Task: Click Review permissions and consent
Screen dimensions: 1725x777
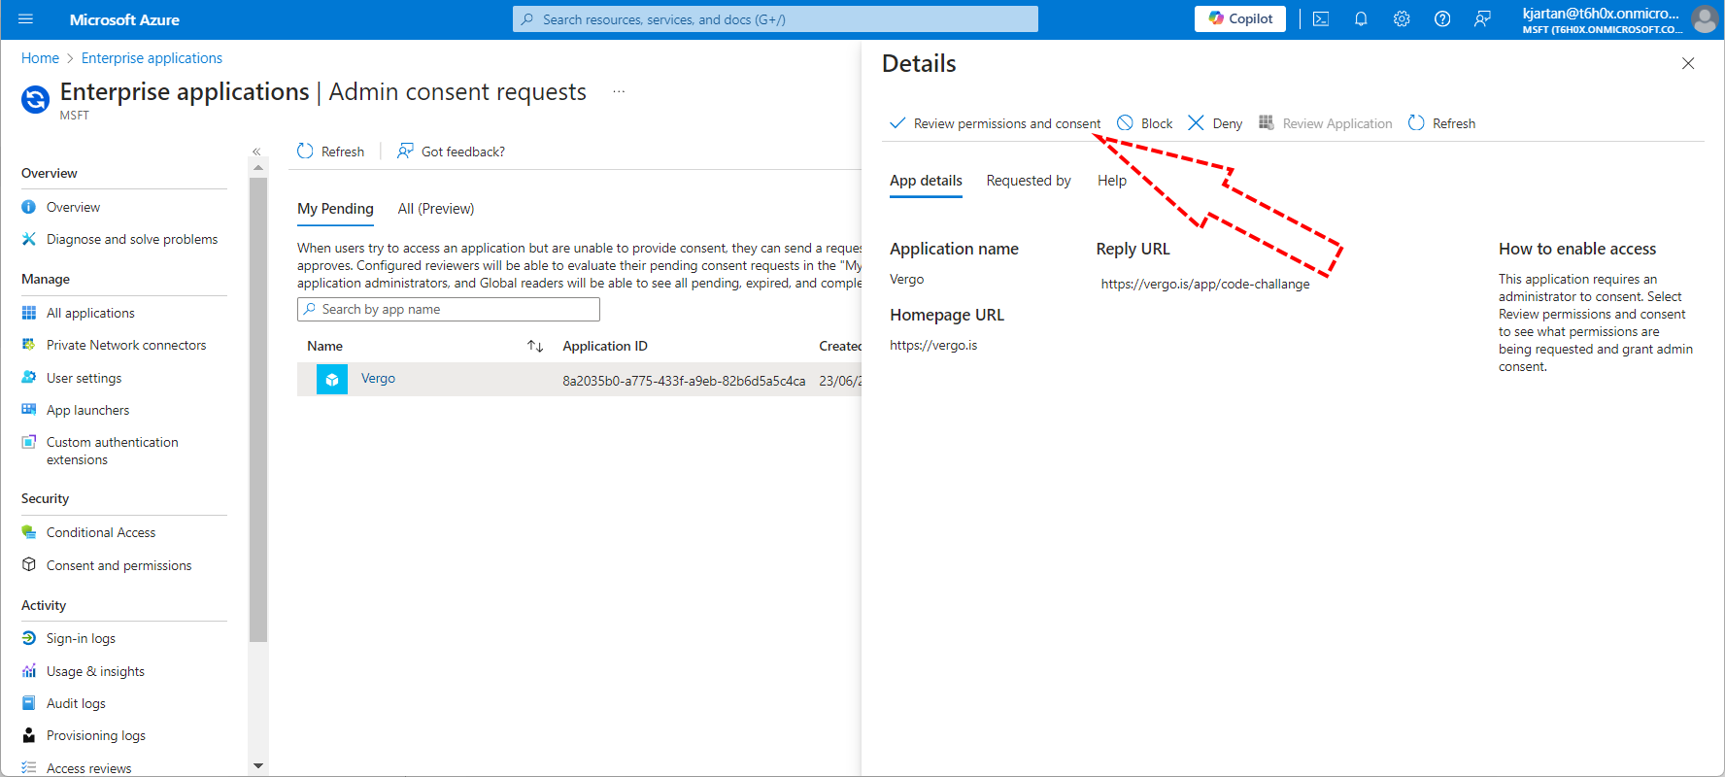Action: click(x=996, y=123)
